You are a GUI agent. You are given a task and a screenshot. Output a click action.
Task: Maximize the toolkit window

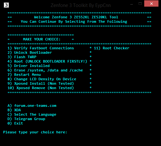(140, 4)
